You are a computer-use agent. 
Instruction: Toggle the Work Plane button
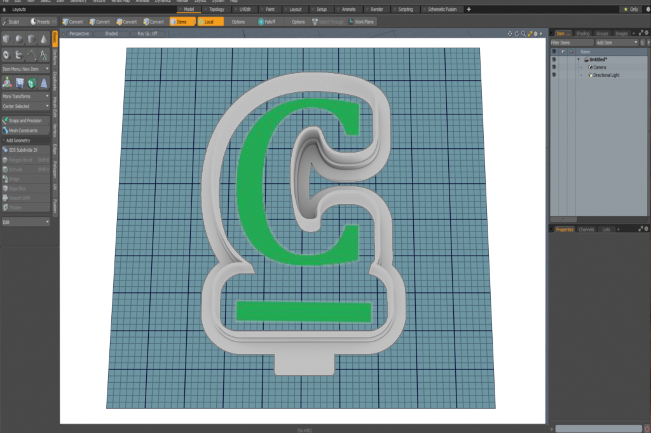click(x=361, y=22)
